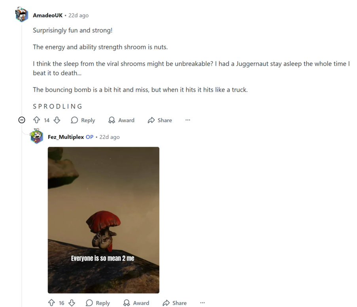The height and width of the screenshot is (307, 357).
Task: Open the mushroom meme image
Action: 104,220
